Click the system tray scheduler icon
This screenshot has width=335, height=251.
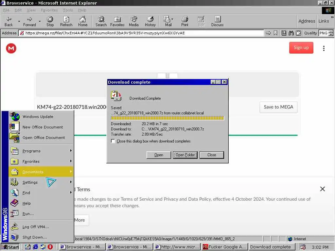click(303, 247)
